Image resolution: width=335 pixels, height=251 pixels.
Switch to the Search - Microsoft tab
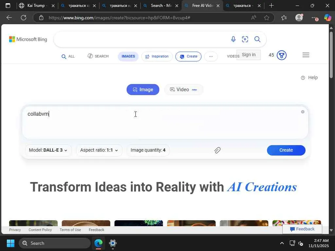(x=161, y=6)
